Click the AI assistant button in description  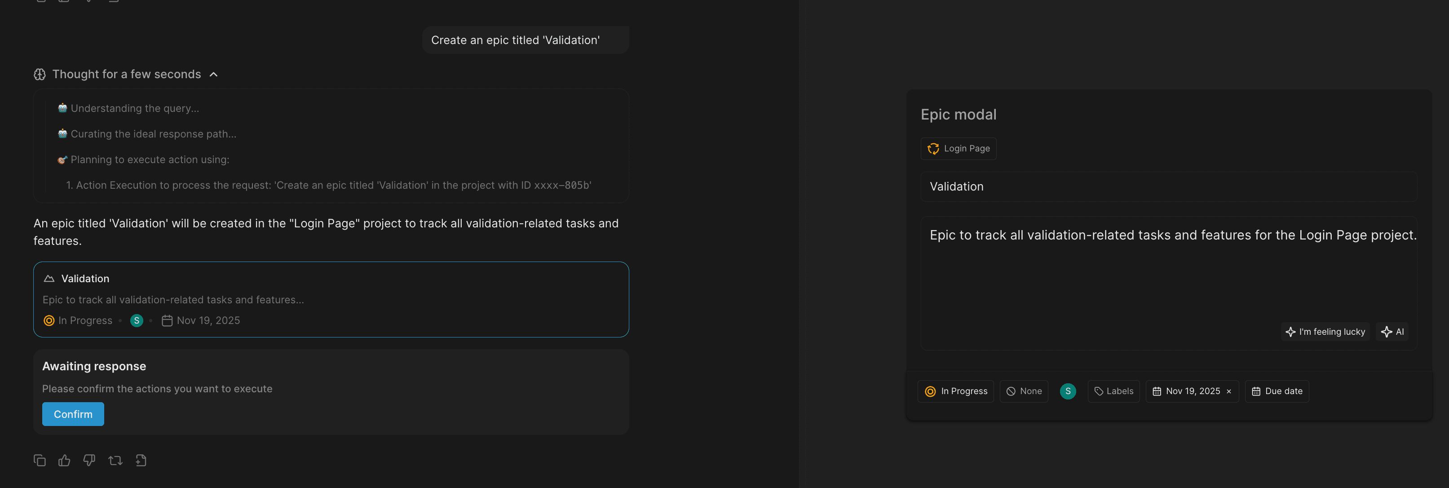coord(1392,332)
